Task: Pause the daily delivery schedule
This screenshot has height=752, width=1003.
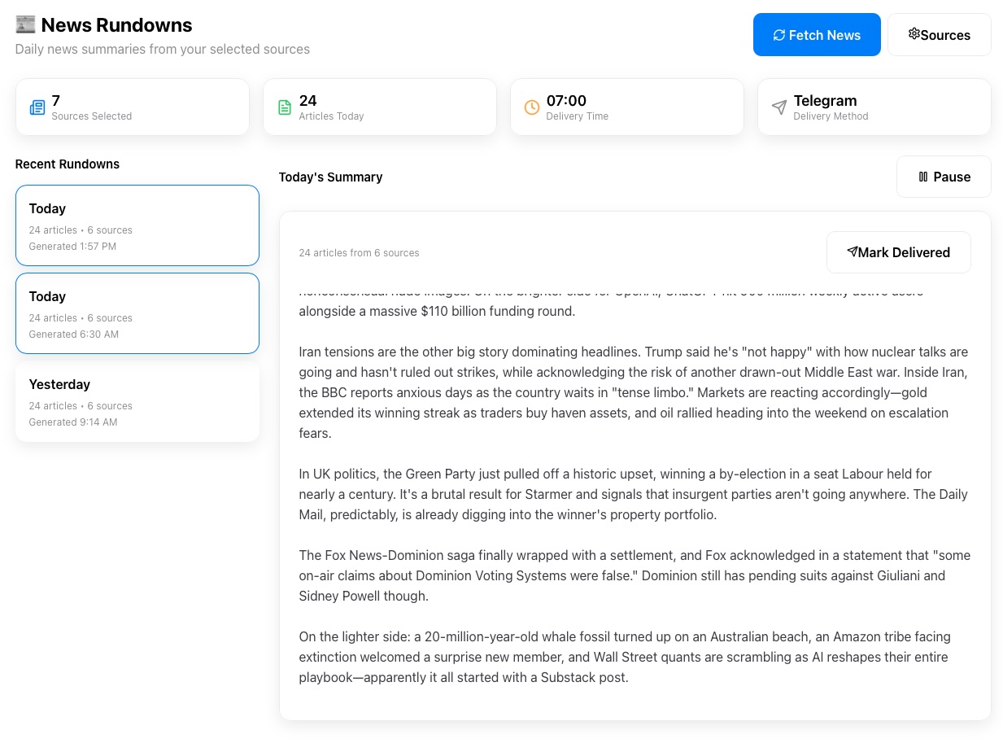Action: [x=944, y=177]
